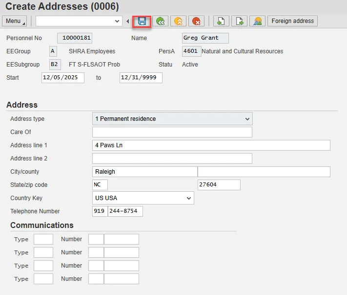347x295 pixels.
Task: Click the Start date field
Action: 63,78
